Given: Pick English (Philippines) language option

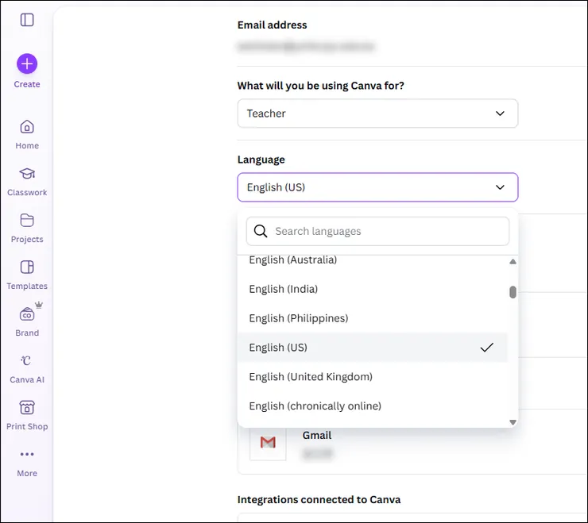Looking at the screenshot, I should [299, 318].
